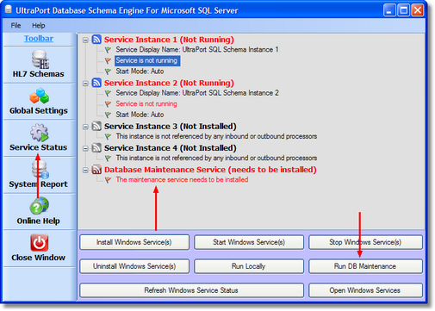Select 'Service Instance 3 (Not Installed)' tree node
The image size is (435, 311).
coord(171,127)
